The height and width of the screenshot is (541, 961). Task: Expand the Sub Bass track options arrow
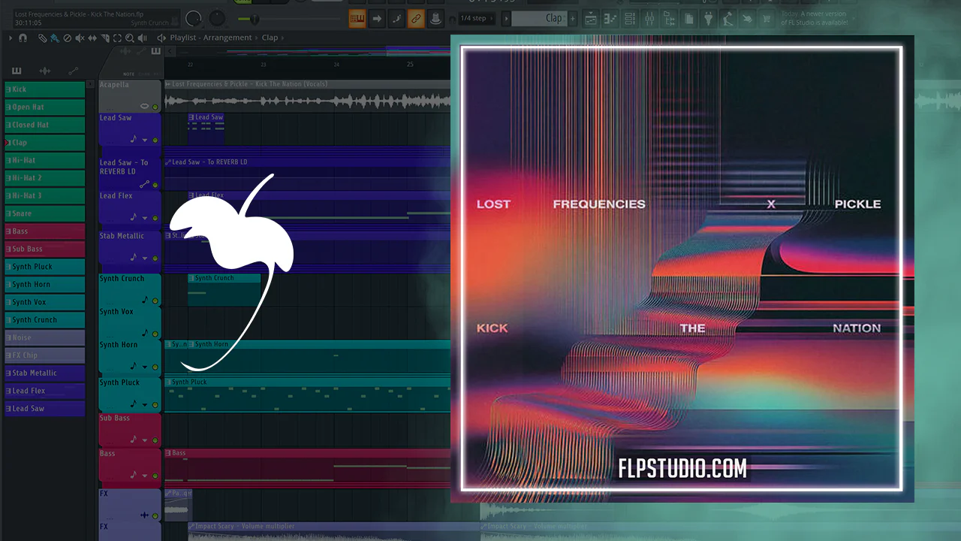144,440
